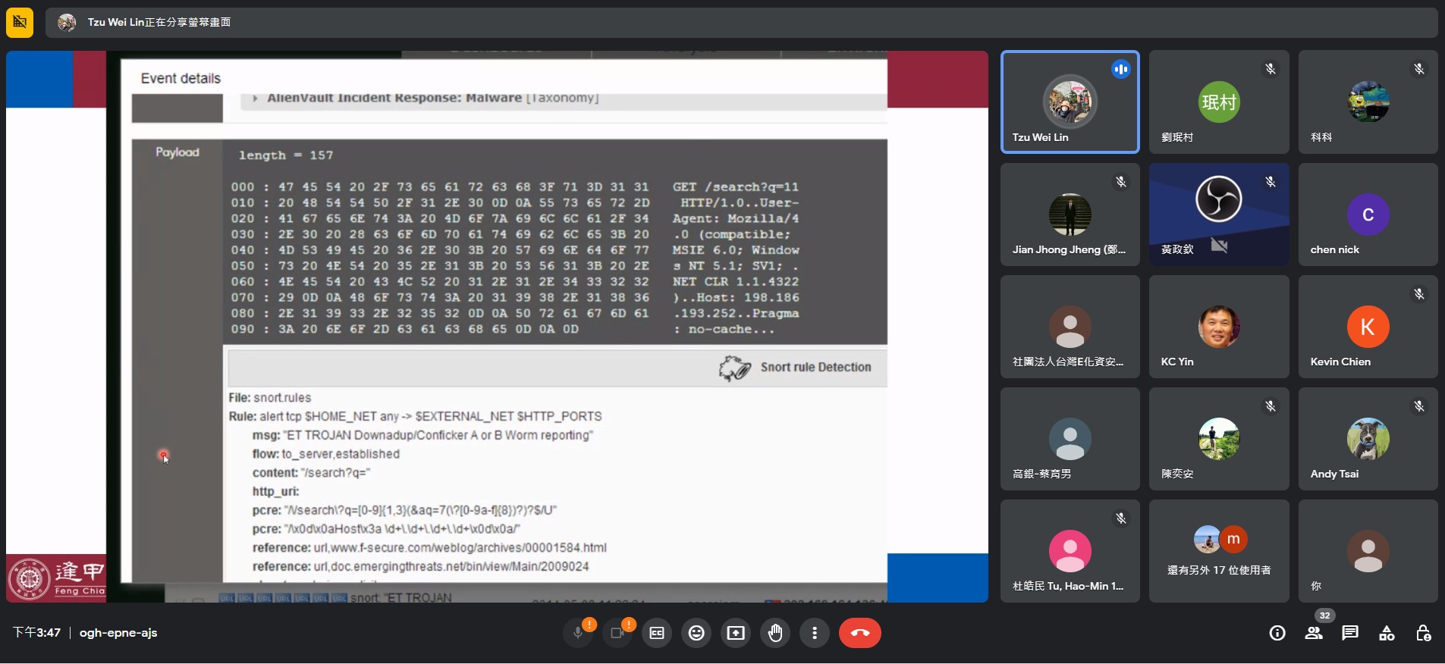The width and height of the screenshot is (1445, 664).
Task: Click the purple C avatar of chen nick
Action: [x=1368, y=215]
